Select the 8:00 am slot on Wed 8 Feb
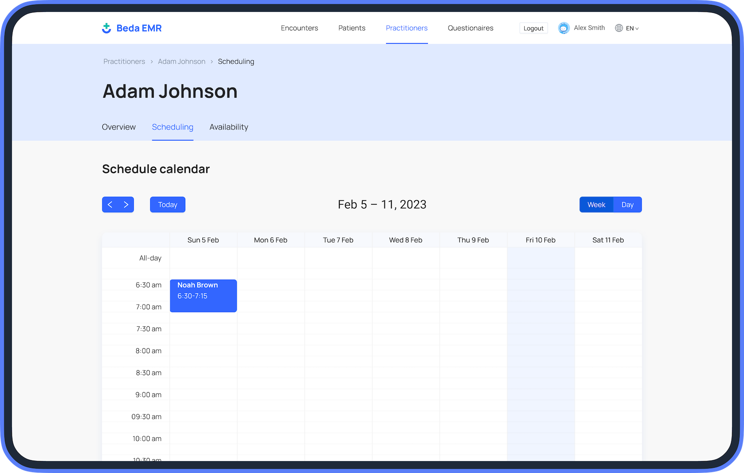 (x=406, y=356)
